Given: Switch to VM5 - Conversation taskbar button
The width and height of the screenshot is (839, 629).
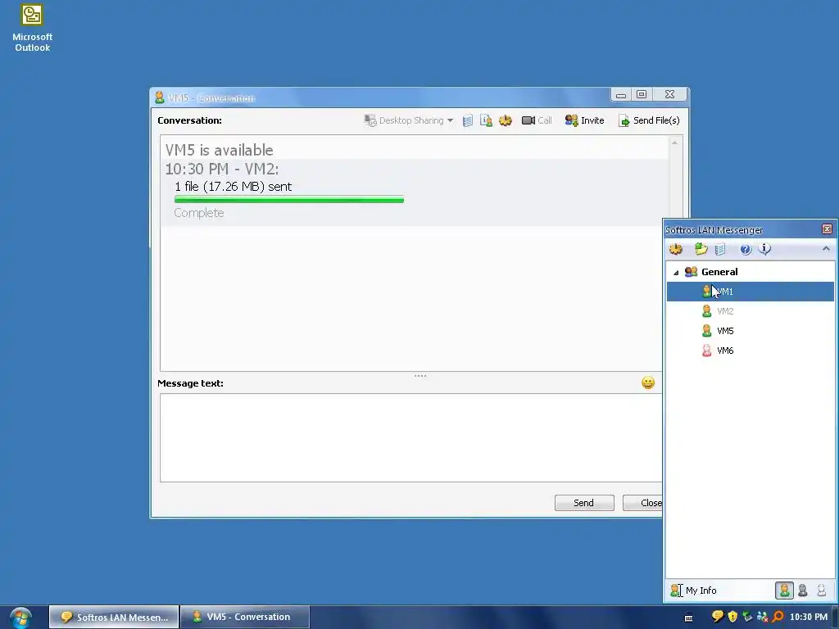Looking at the screenshot, I should click(x=245, y=618).
